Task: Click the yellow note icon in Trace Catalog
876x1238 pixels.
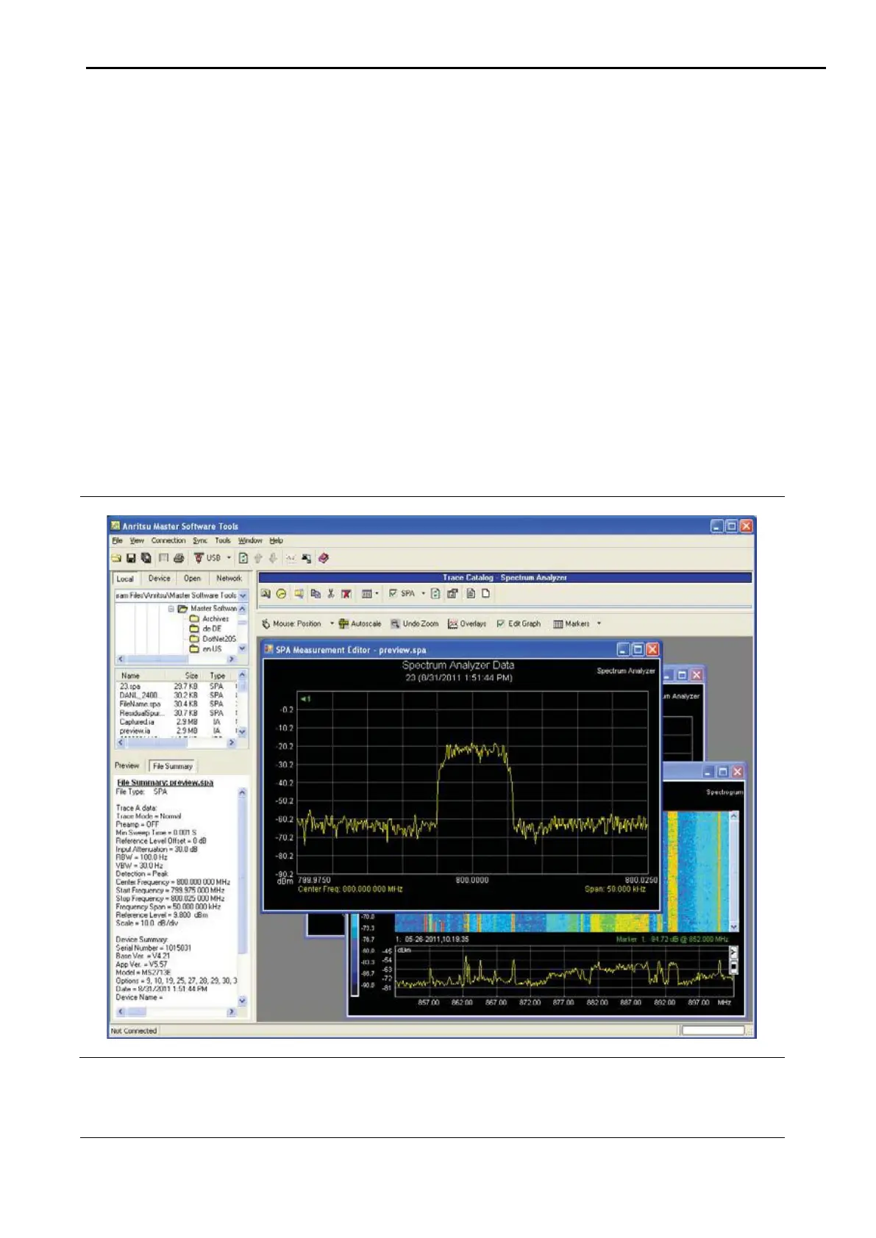Action: [x=299, y=593]
